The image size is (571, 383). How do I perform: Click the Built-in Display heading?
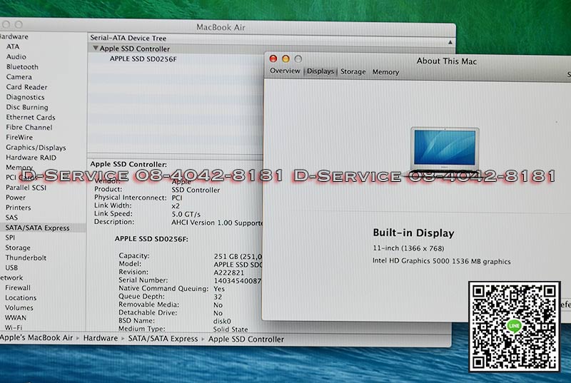[413, 233]
